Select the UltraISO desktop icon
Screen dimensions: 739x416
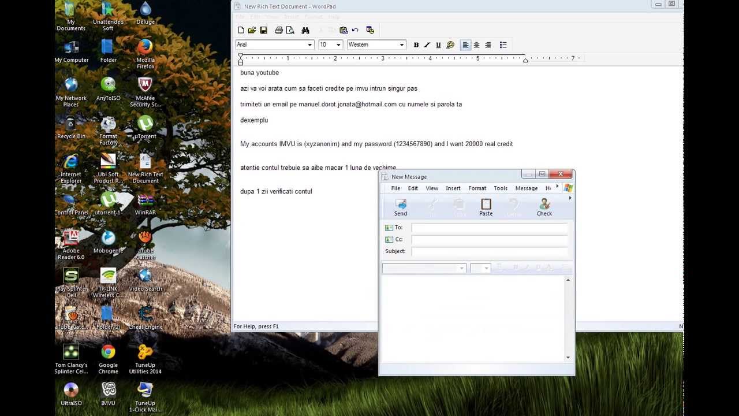(x=71, y=395)
